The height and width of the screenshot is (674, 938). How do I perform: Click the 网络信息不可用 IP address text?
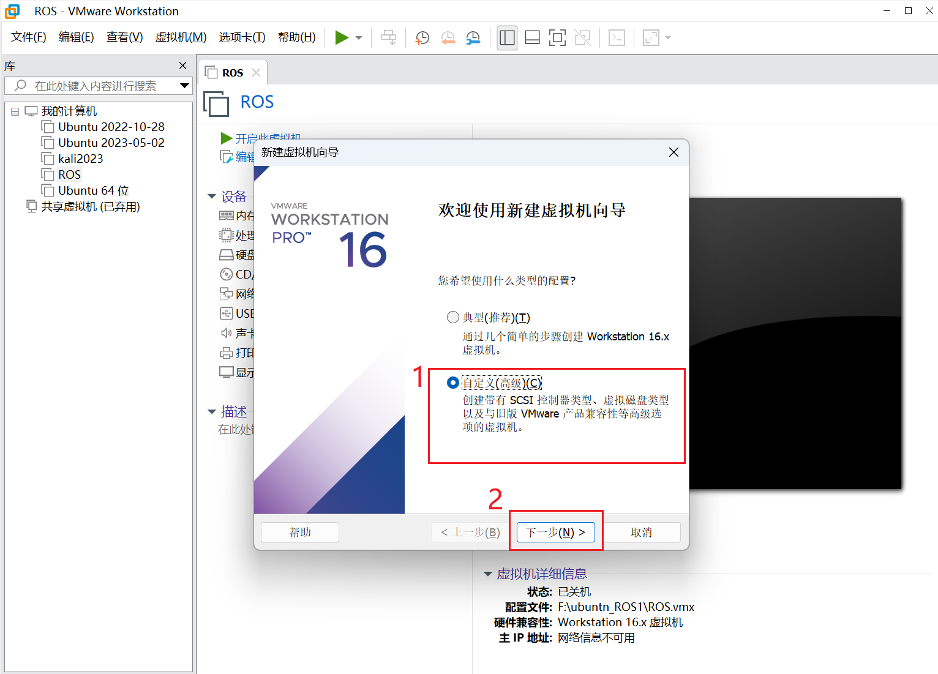[x=596, y=637]
